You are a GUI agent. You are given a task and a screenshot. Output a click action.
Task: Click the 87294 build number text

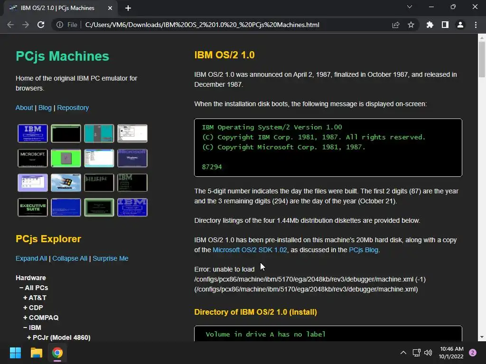point(212,167)
